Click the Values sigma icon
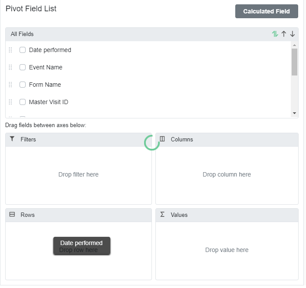The height and width of the screenshot is (288, 306). (x=162, y=215)
